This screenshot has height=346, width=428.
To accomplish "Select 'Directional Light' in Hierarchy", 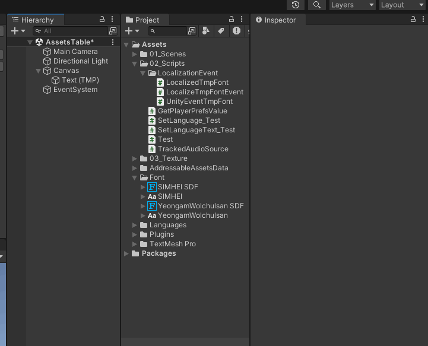I will 81,61.
